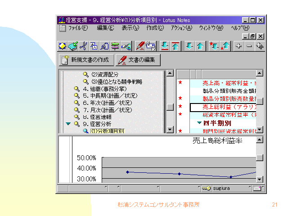Click navigator pane scrollbar down arrow
This screenshot has height=216, width=288.
[x=170, y=130]
